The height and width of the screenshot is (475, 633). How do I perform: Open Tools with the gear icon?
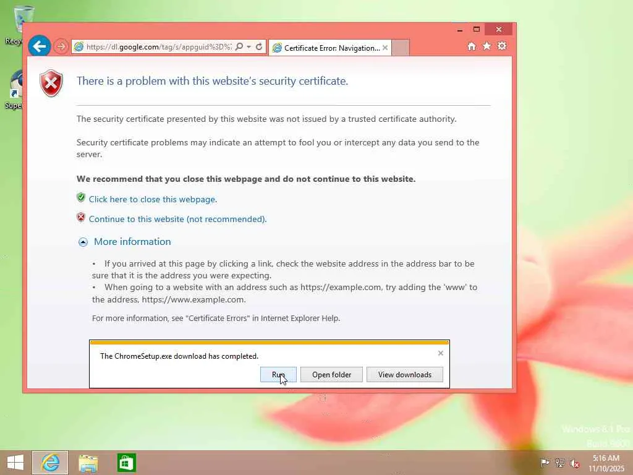click(x=502, y=46)
